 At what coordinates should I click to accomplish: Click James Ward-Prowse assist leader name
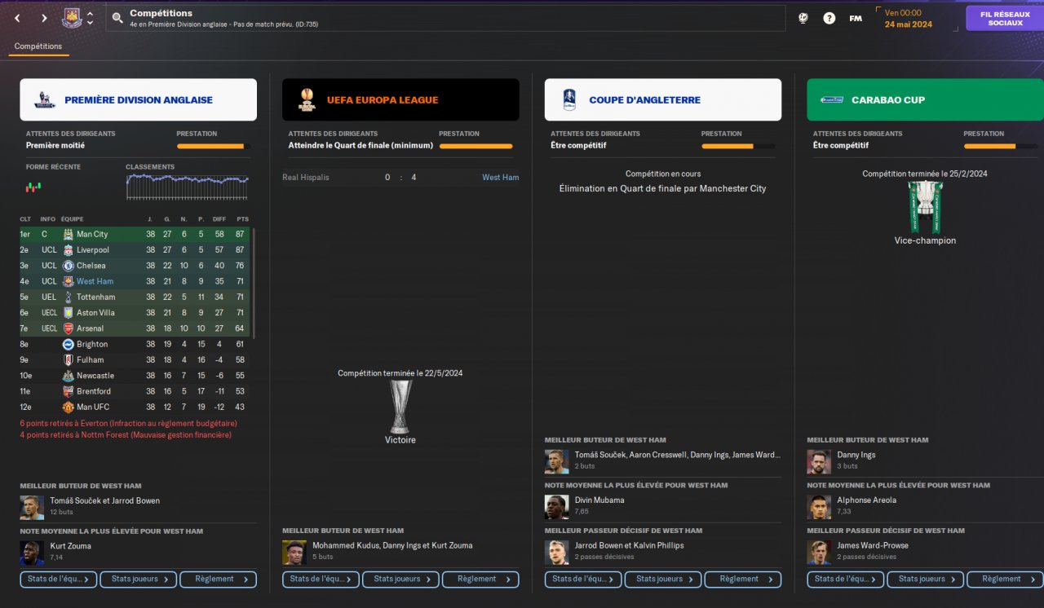click(x=873, y=546)
